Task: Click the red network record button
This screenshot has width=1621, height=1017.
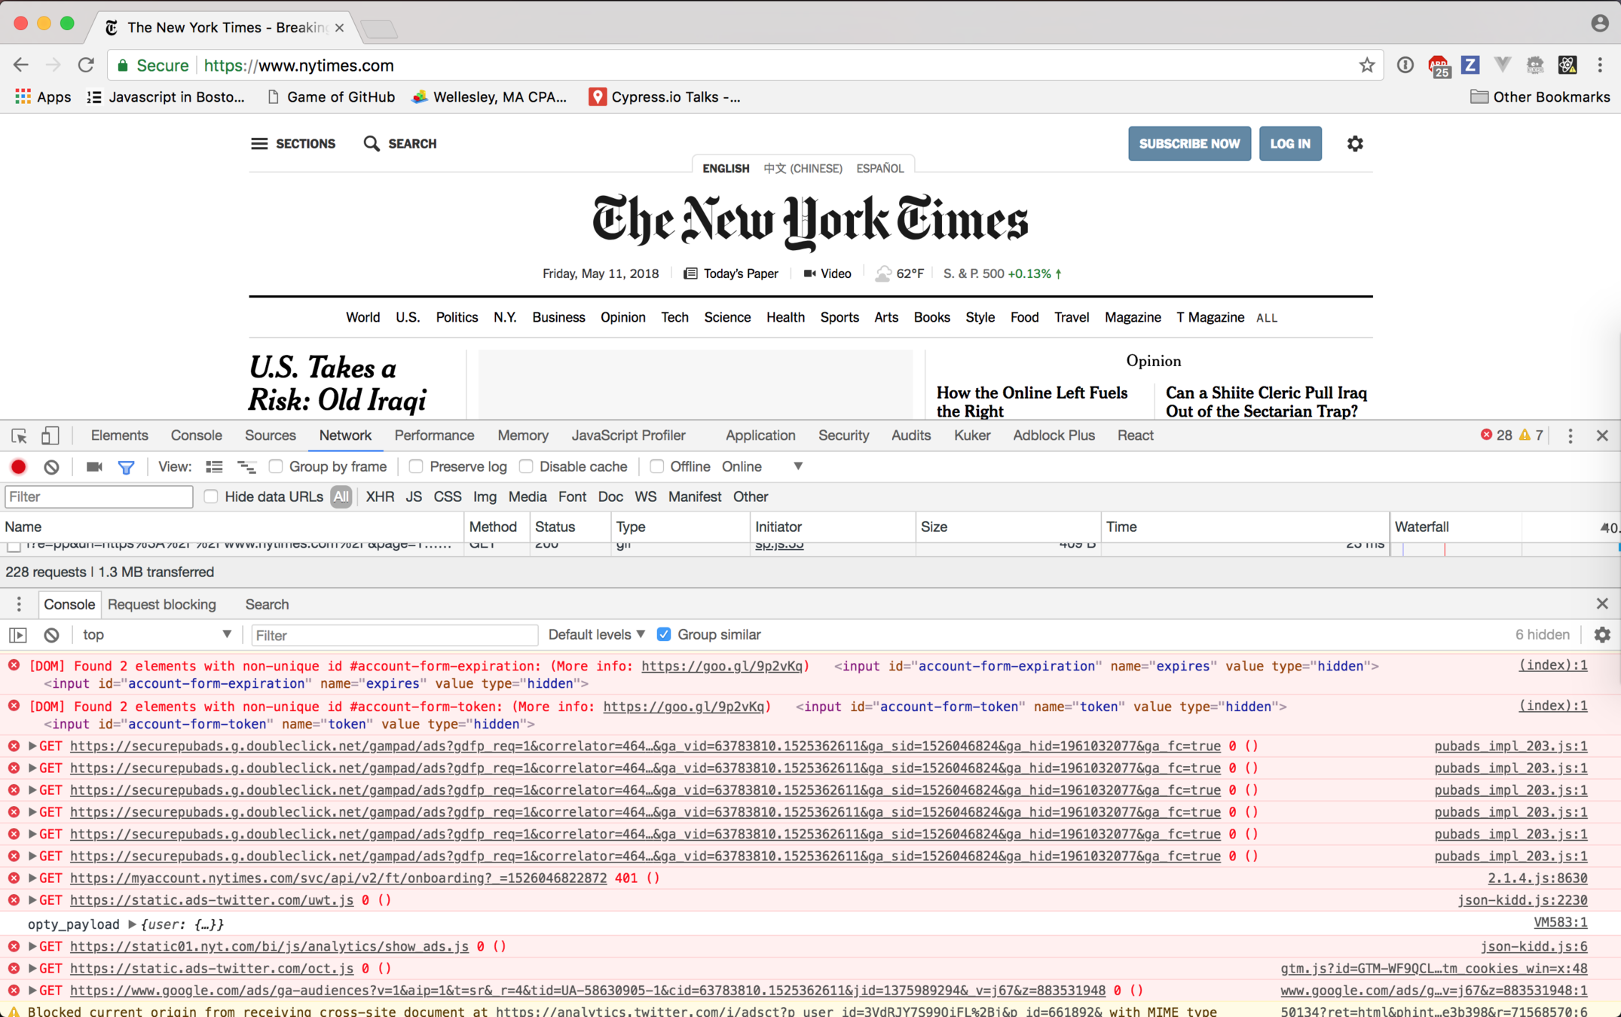Action: 19,467
